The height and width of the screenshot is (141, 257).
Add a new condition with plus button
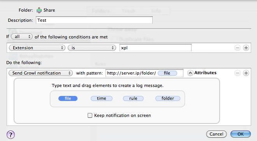pyautogui.click(x=246, y=48)
